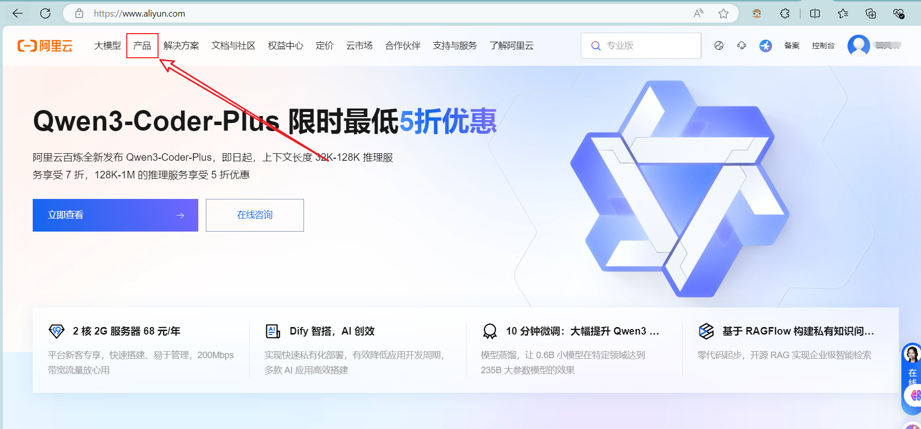Open the 大模型 menu

click(x=108, y=46)
